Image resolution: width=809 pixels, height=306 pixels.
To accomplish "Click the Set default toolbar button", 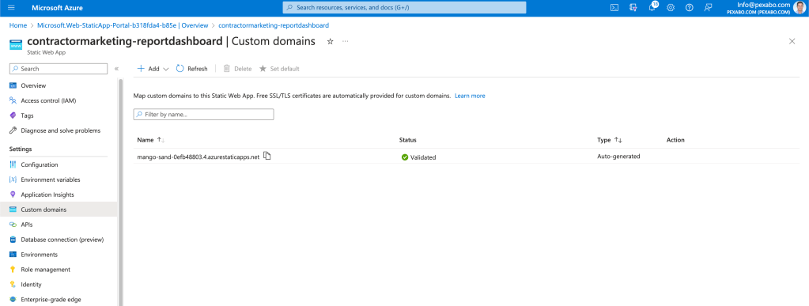I will (x=279, y=69).
